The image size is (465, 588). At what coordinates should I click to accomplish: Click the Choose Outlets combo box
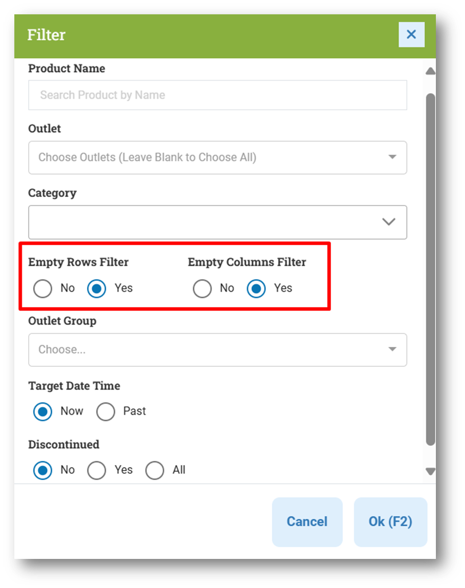[217, 158]
